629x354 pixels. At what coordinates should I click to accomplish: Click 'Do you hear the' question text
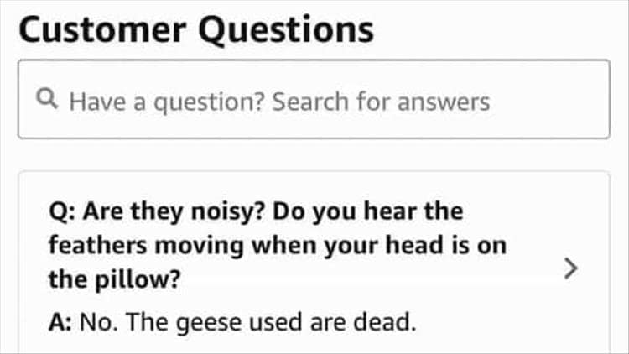pos(379,211)
